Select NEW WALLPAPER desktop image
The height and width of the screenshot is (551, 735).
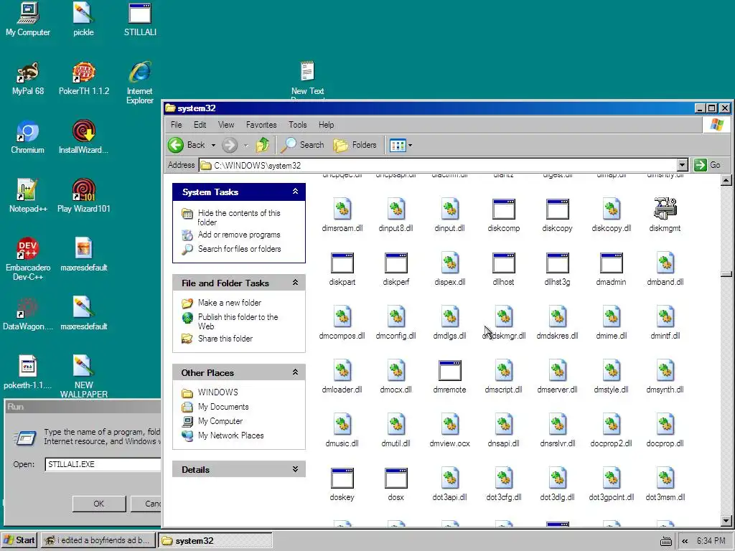point(83,376)
